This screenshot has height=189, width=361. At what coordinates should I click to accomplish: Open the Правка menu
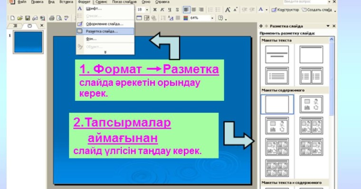pos(37,2)
